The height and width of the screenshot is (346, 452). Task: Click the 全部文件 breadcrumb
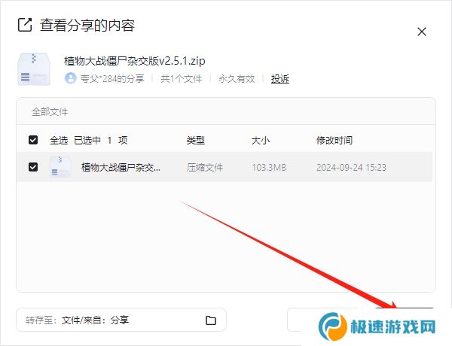50,112
